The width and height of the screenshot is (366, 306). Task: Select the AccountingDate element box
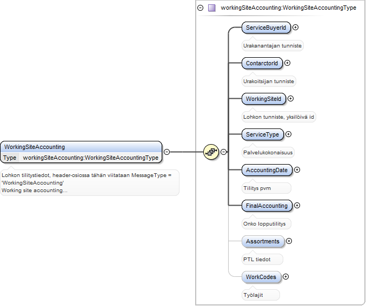tap(267, 170)
